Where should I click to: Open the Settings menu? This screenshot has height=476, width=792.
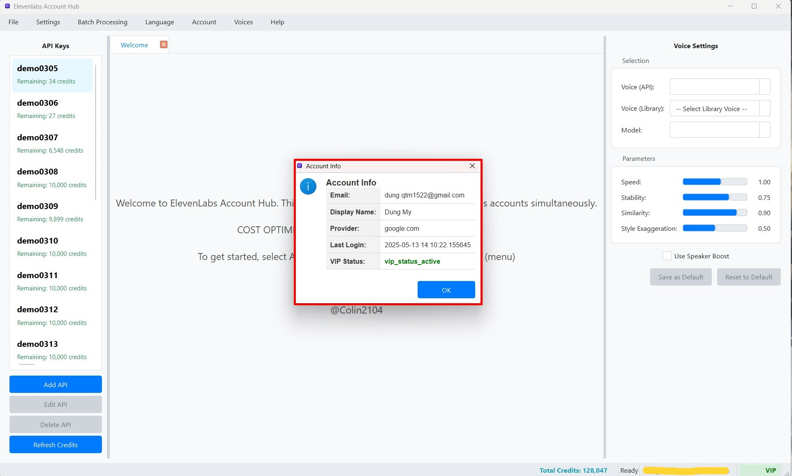48,22
